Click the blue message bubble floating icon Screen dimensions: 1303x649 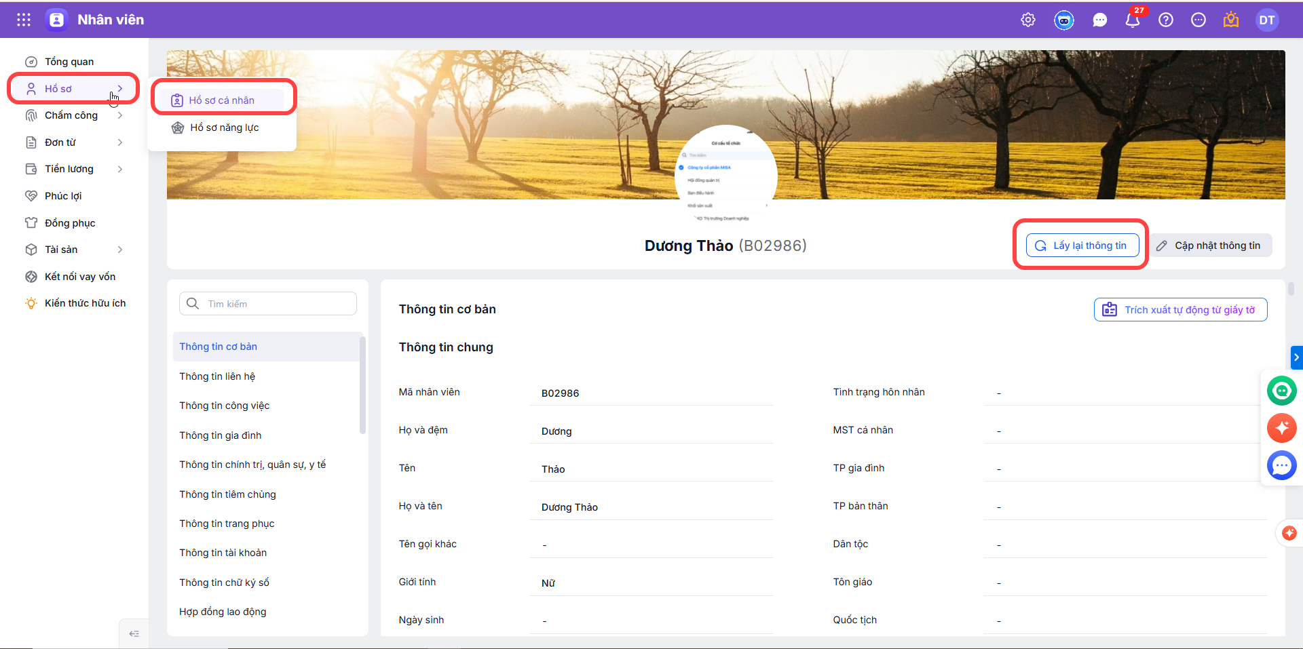click(x=1282, y=466)
